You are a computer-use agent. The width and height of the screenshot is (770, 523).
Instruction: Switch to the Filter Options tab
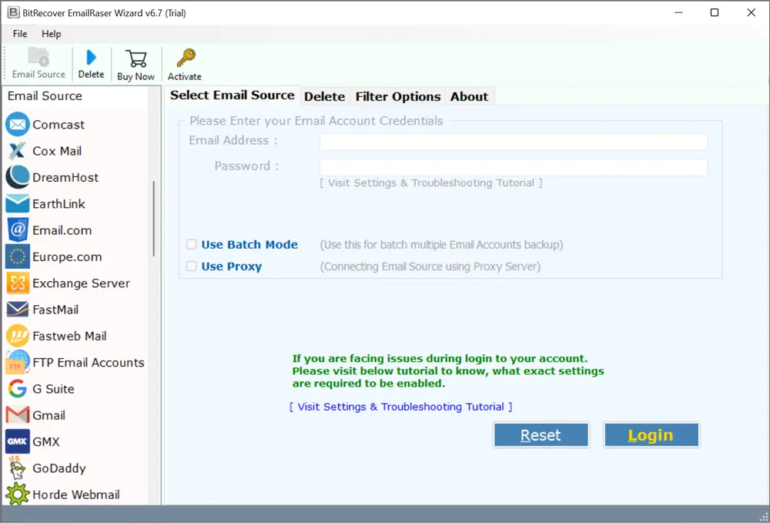tap(397, 96)
